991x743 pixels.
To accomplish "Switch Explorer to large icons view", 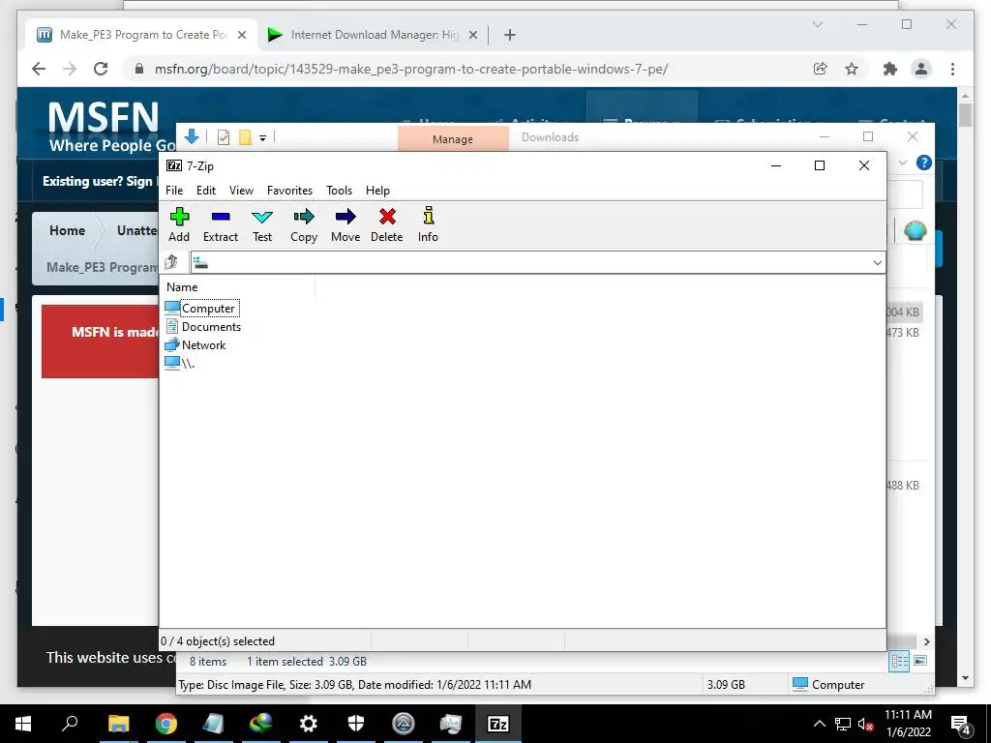I will [x=920, y=661].
